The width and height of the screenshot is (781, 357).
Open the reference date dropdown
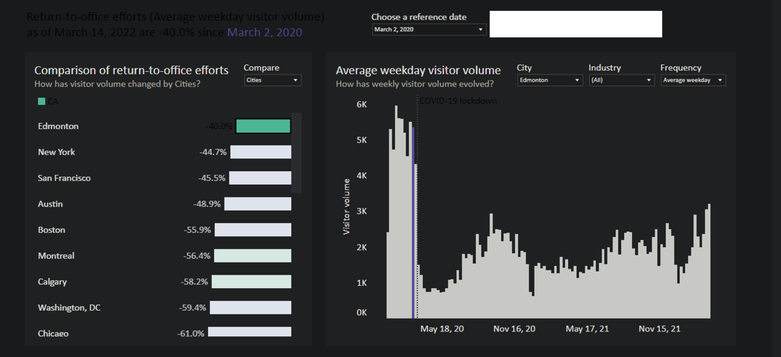[x=429, y=29]
